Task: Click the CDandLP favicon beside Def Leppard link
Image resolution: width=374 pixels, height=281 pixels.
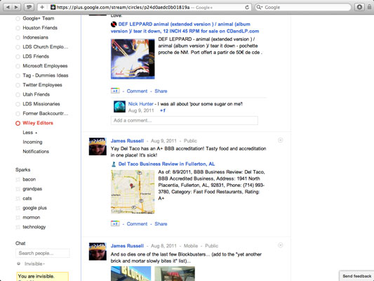Action: pos(114,25)
